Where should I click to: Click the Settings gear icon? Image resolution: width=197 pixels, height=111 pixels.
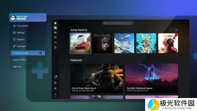14,33
